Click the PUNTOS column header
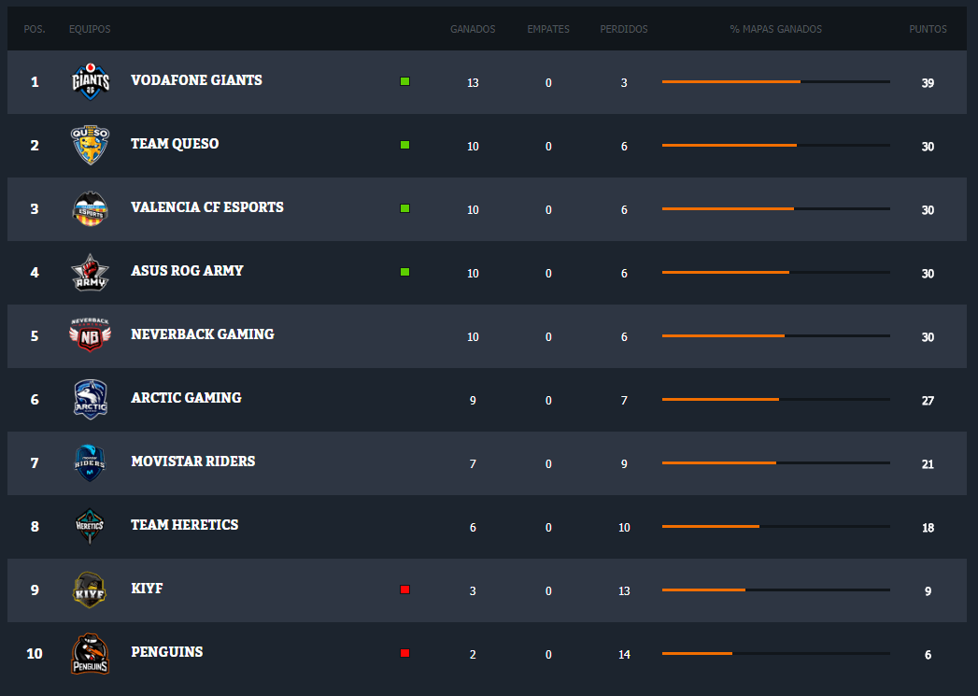The image size is (978, 696). (x=928, y=29)
